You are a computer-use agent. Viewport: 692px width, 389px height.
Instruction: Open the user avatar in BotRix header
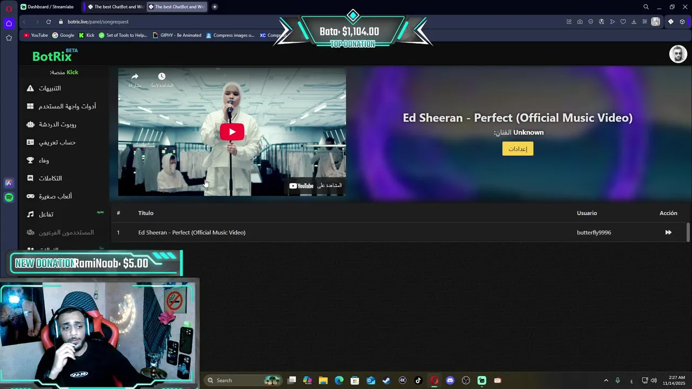[x=678, y=55]
